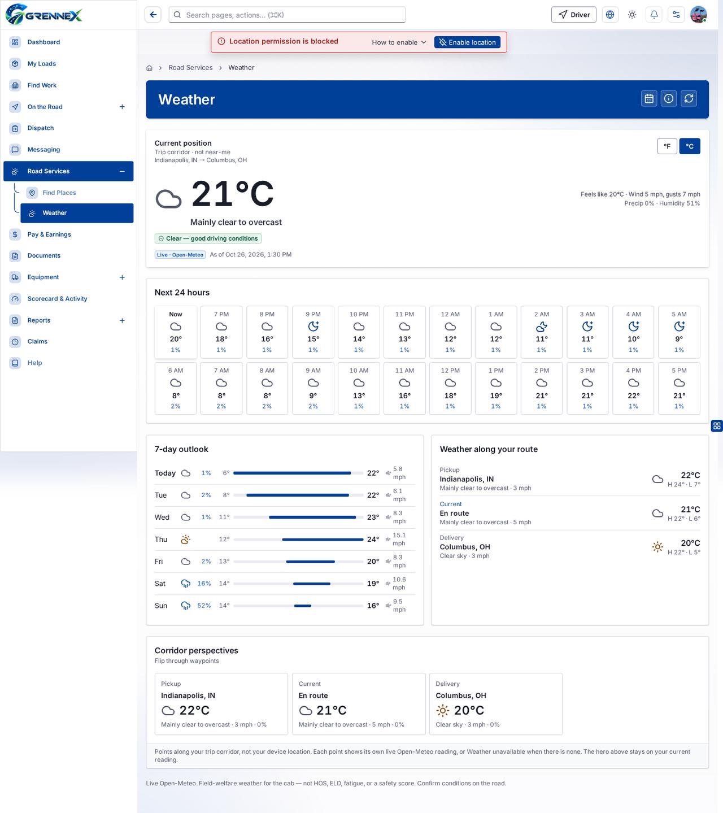Click Enable location button

tap(467, 42)
